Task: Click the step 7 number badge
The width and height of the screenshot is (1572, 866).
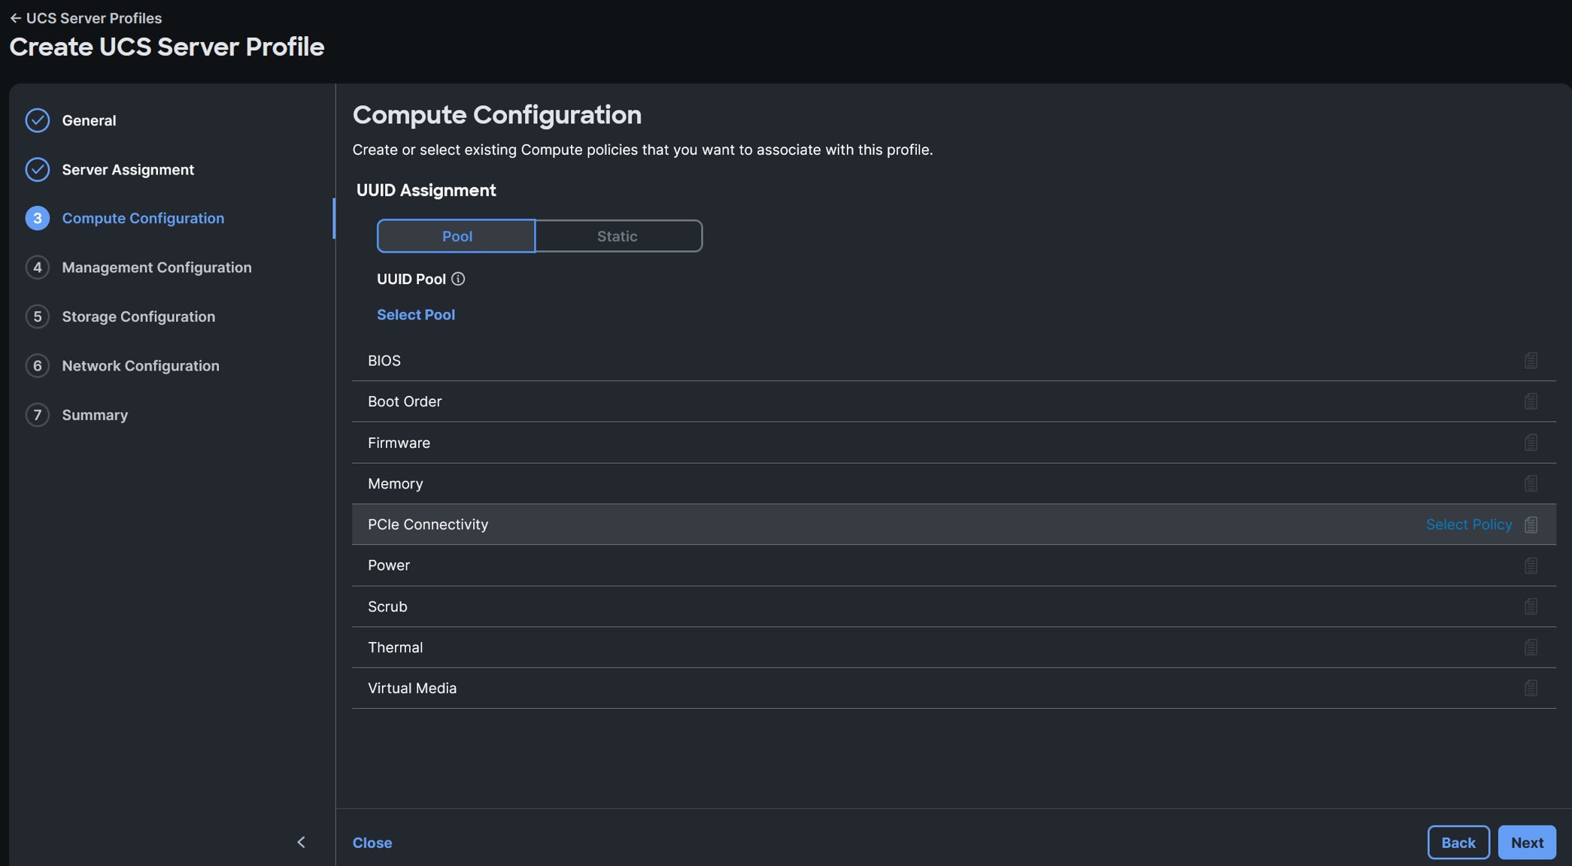Action: (x=38, y=414)
